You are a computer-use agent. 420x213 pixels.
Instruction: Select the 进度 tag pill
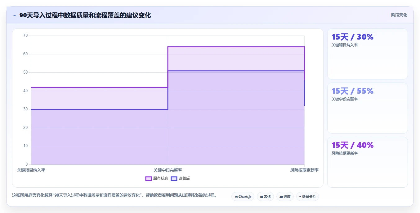(x=285, y=197)
